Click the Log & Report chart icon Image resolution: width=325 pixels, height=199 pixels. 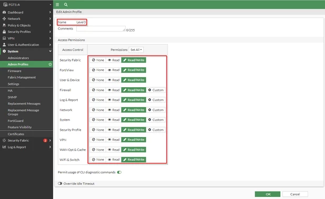[x=4, y=147]
